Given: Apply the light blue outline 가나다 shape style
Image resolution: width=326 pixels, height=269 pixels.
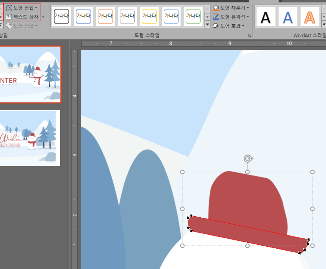Looking at the screenshot, I should coord(171,16).
